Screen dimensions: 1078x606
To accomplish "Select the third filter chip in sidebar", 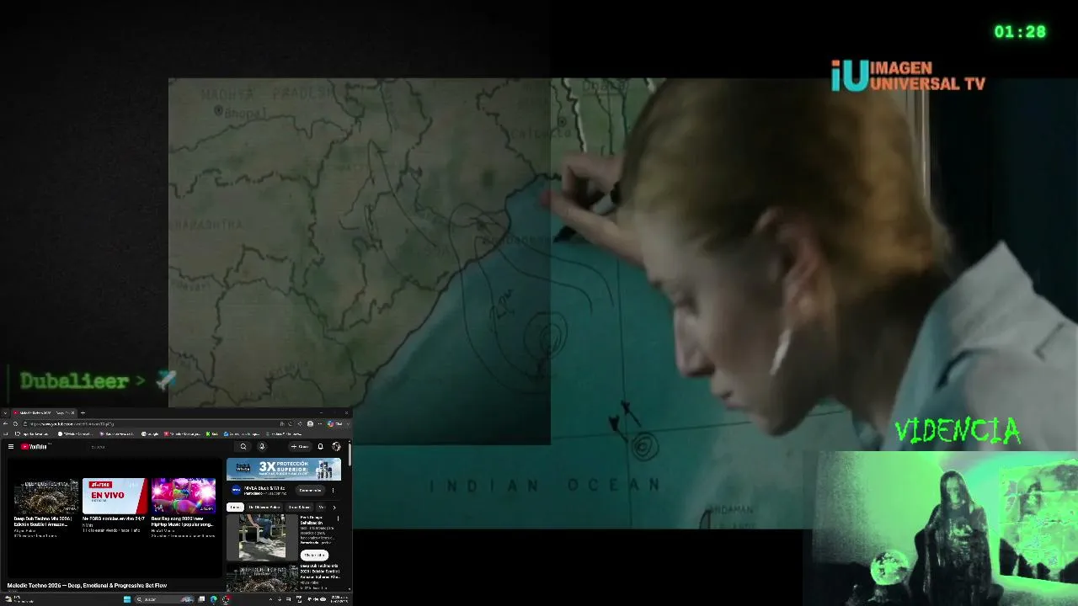I will point(299,507).
